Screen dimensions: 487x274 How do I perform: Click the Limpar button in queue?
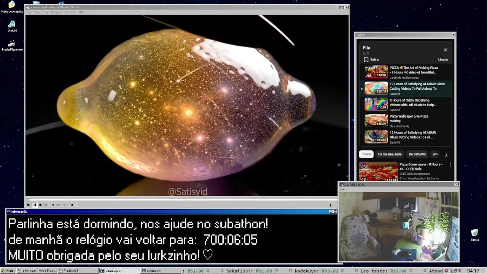pyautogui.click(x=443, y=59)
